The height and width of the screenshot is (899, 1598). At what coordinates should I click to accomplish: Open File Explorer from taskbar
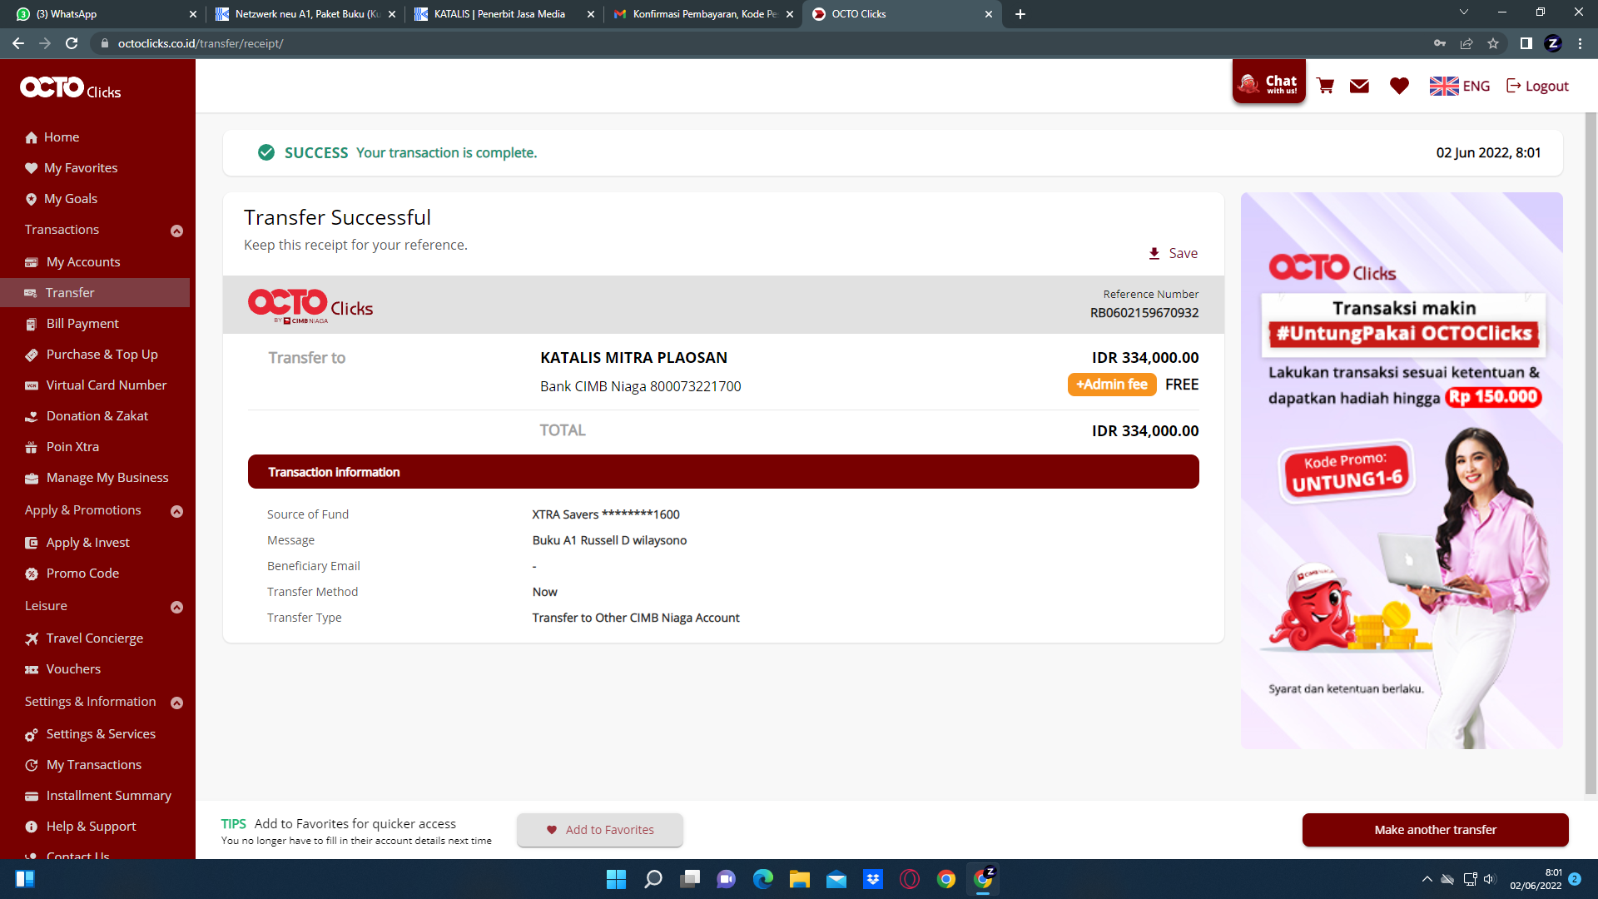click(x=800, y=879)
